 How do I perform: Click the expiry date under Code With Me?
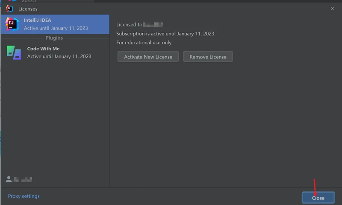point(59,56)
